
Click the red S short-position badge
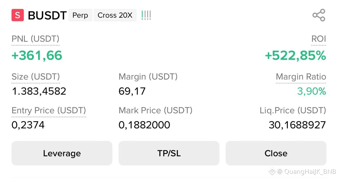click(17, 15)
